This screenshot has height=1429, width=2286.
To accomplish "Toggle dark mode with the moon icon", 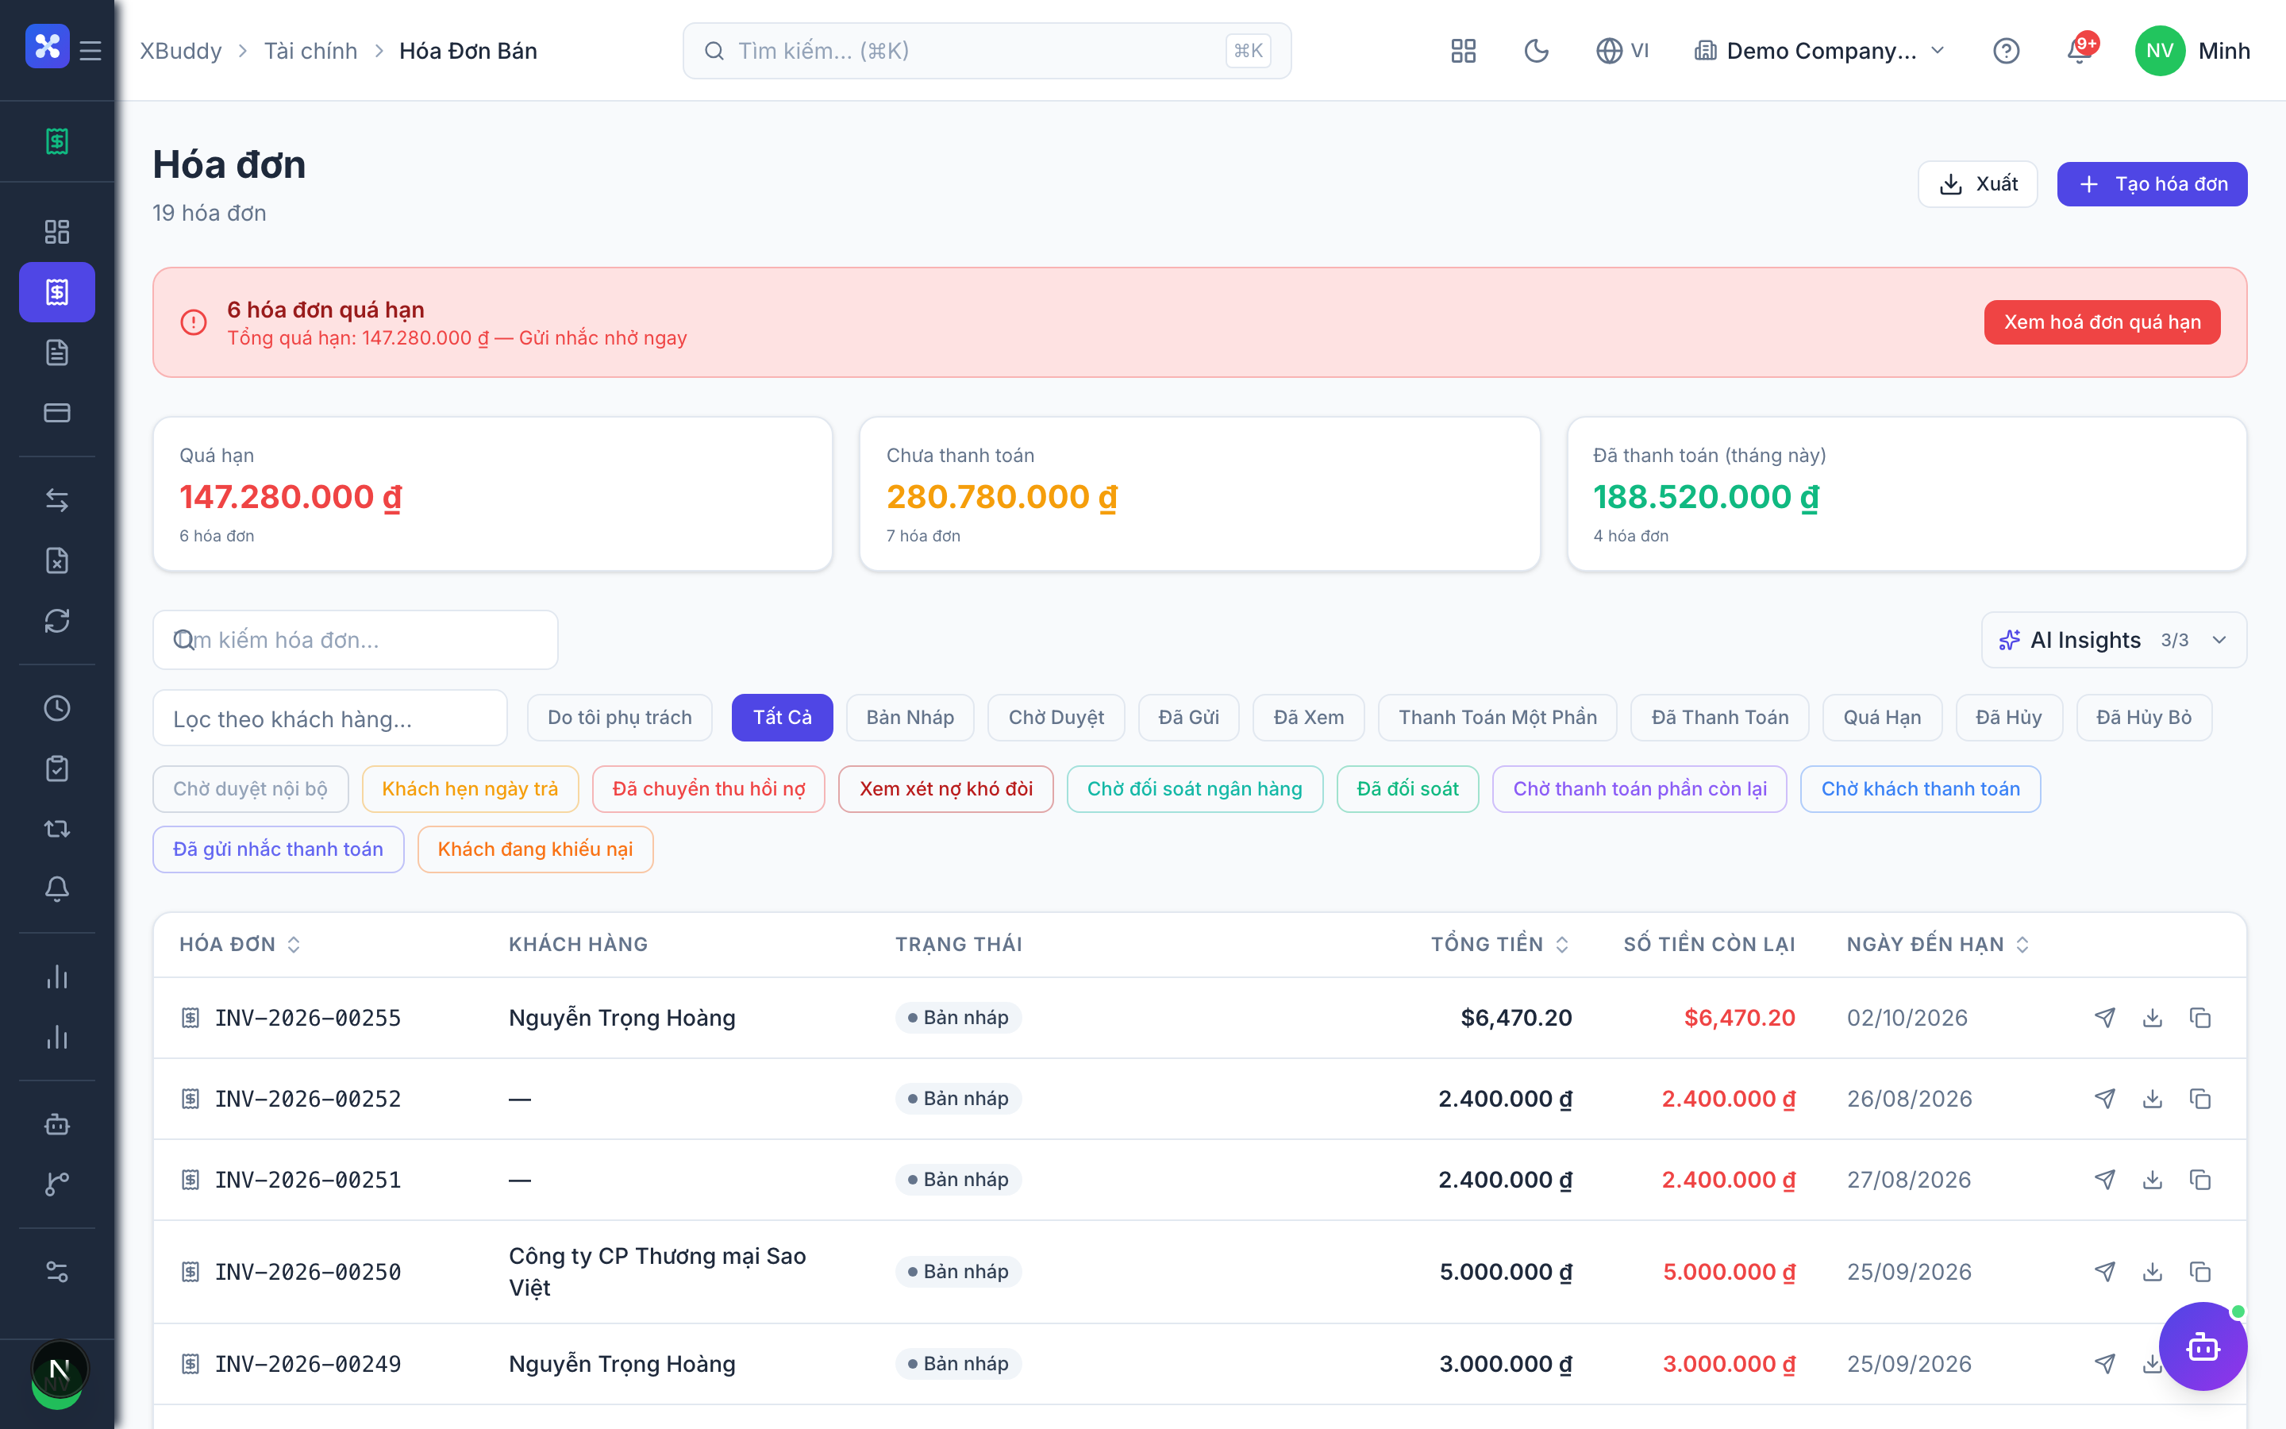I will click(x=1536, y=51).
